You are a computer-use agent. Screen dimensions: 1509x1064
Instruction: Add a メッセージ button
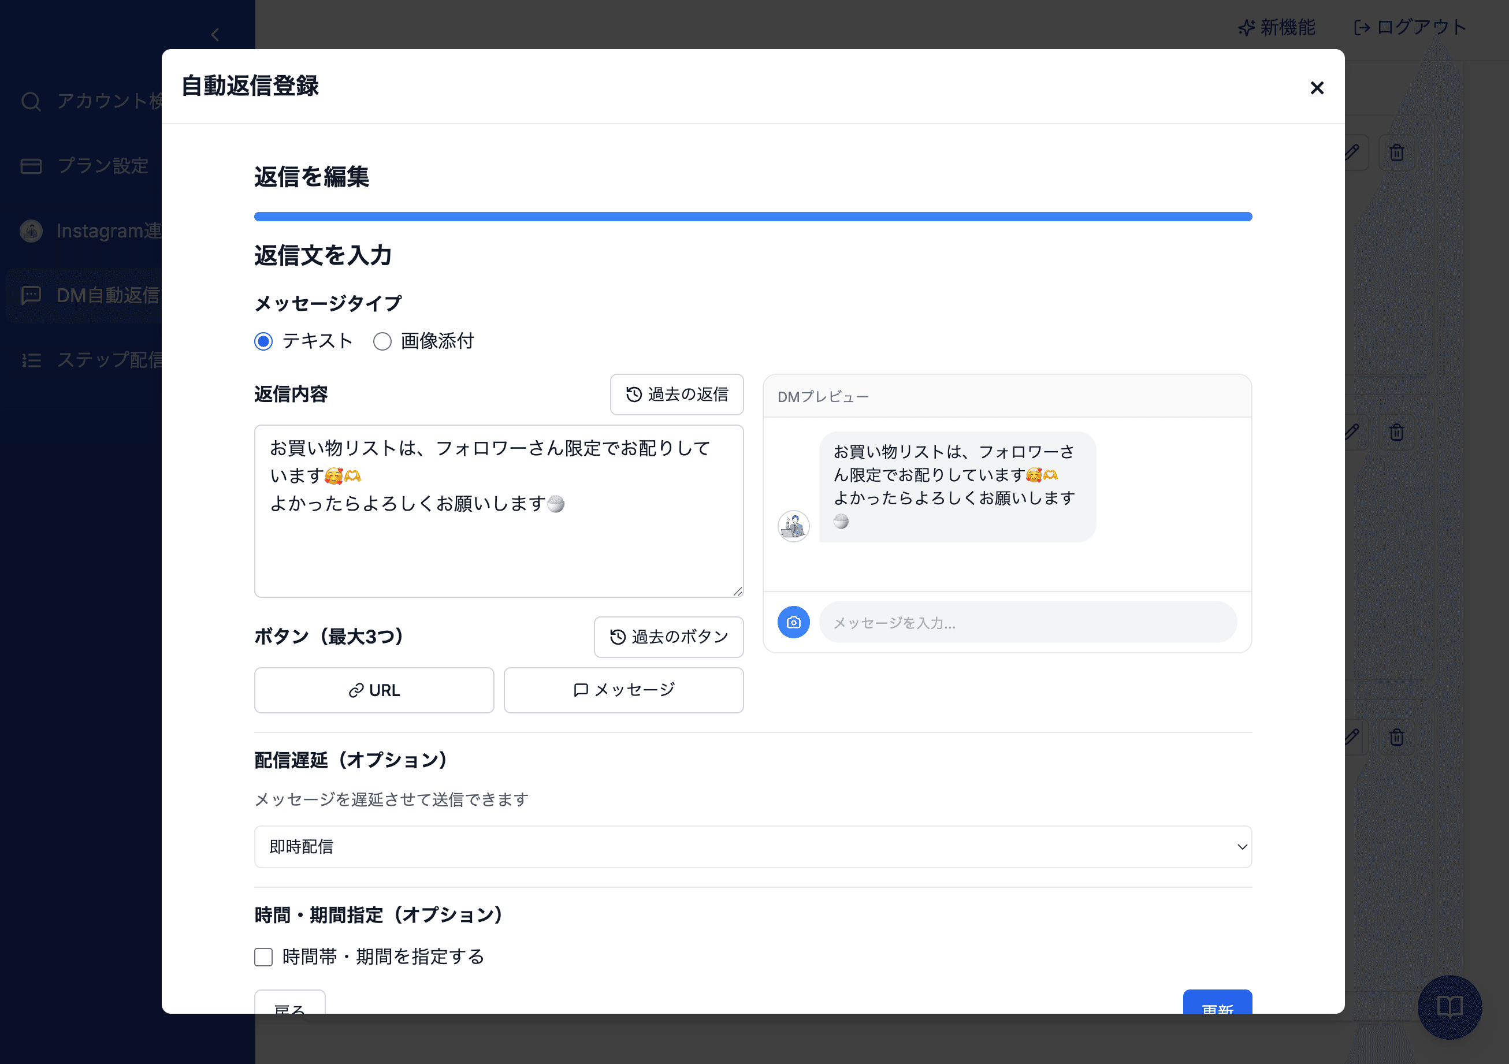click(624, 690)
